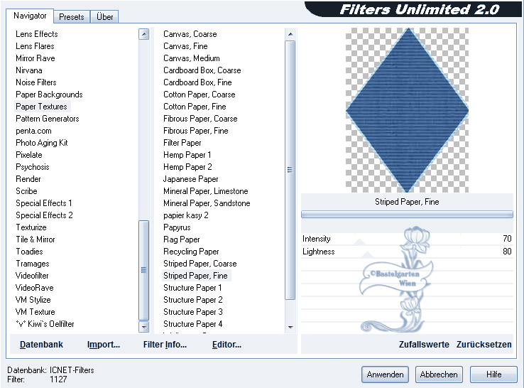524x388 pixels.
Task: Select Scribe category
Action: (26, 191)
